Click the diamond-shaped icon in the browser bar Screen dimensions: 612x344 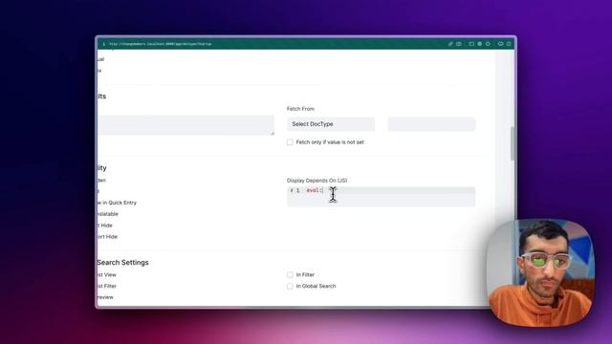[x=488, y=44]
